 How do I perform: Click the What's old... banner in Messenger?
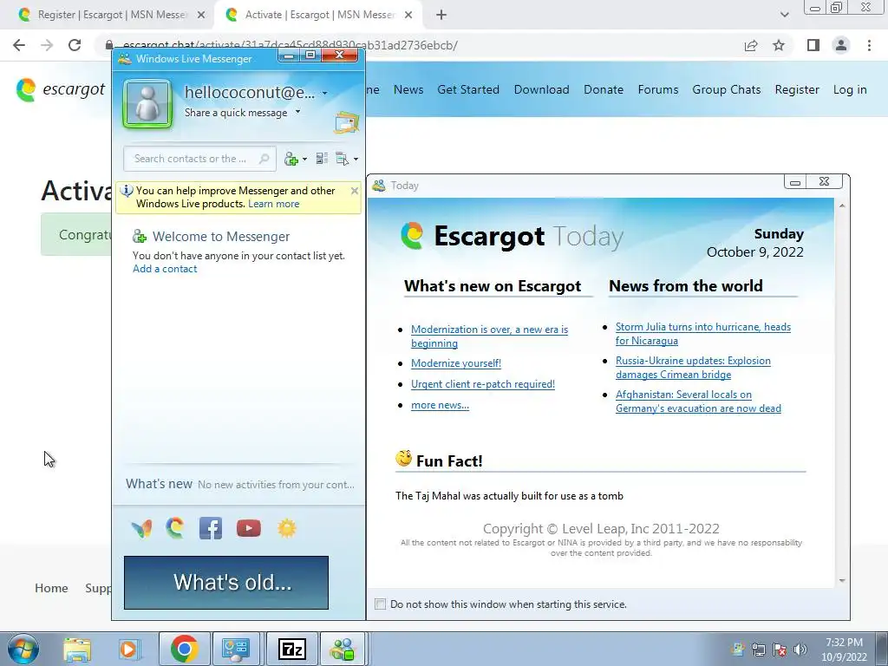click(x=226, y=582)
